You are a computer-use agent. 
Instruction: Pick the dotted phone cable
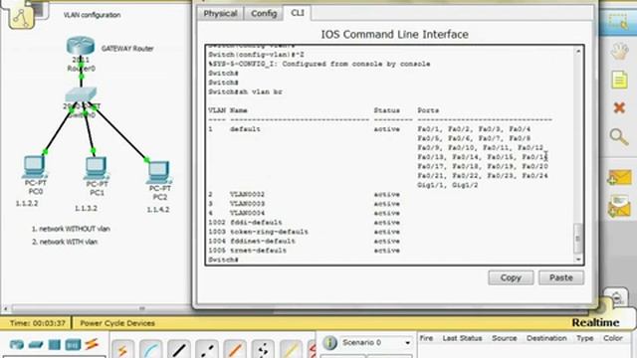[x=263, y=349]
